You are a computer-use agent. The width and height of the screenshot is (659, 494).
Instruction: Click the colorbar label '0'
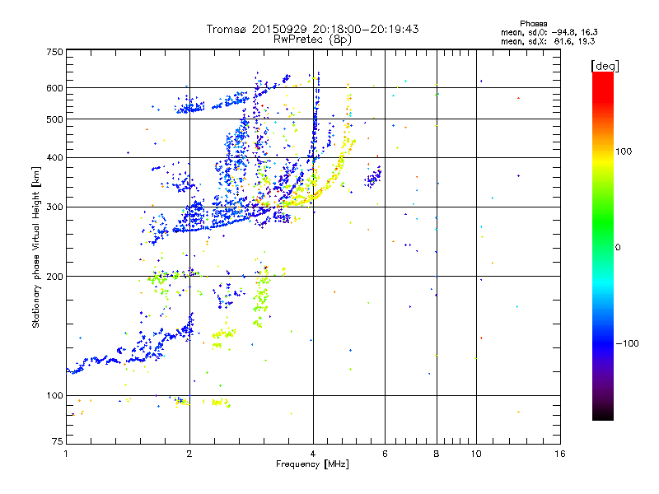(618, 248)
